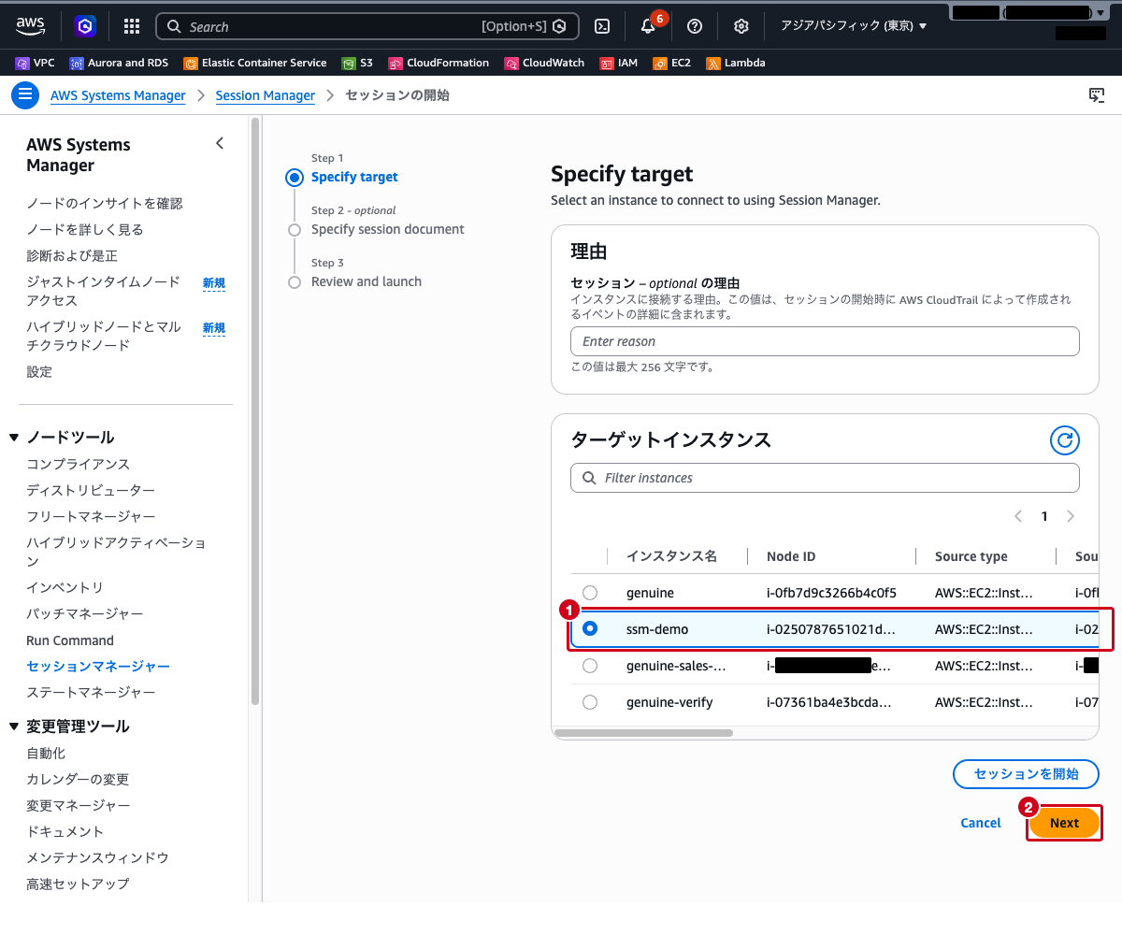Click the sidebar vertical scrollbar
Screen dimensions: 1122x935
255,411
